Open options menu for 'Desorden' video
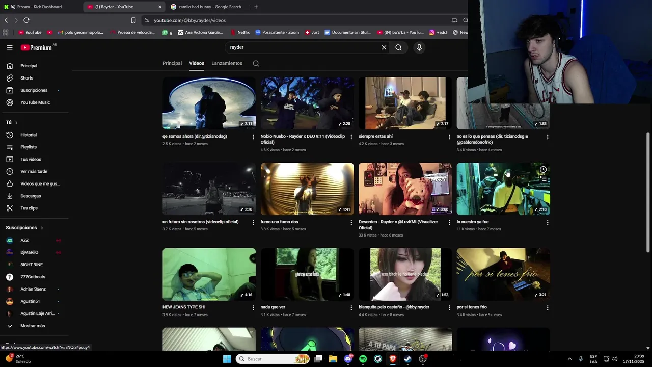652x367 pixels. pyautogui.click(x=449, y=222)
